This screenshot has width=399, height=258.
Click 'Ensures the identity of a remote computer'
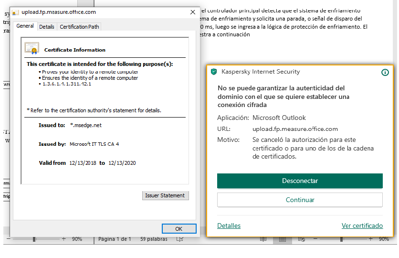[90, 78]
